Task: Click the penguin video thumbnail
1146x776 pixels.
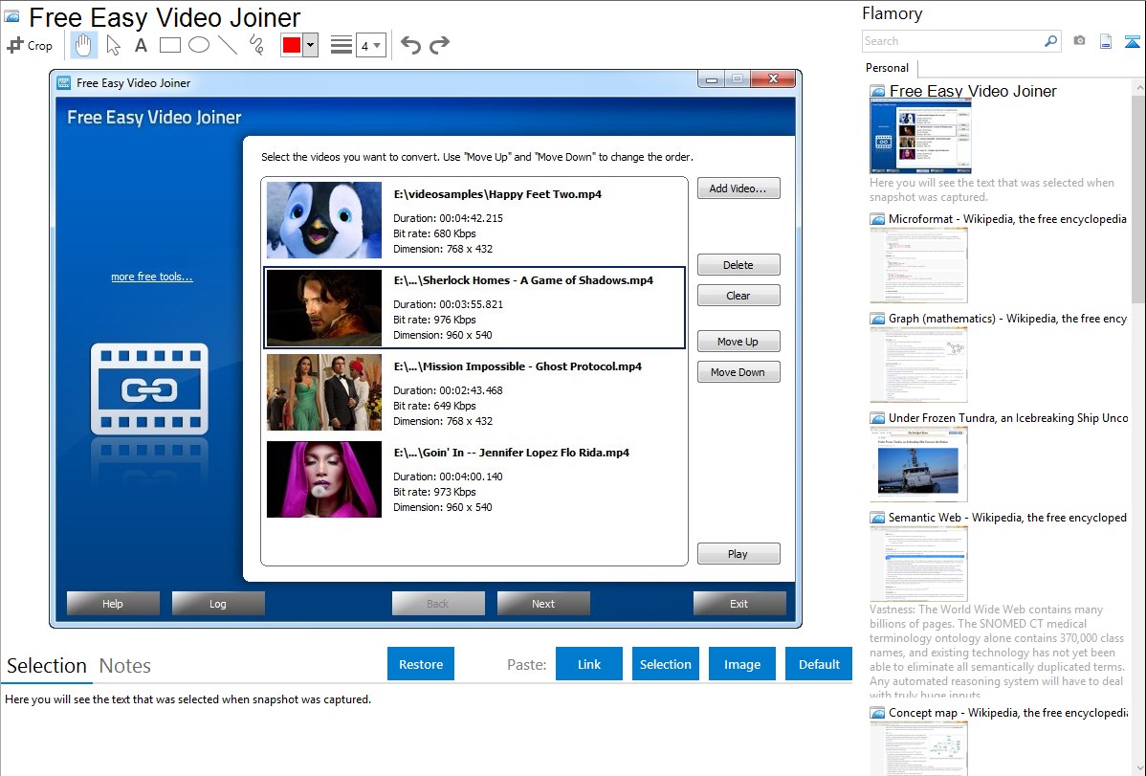Action: [x=323, y=220]
